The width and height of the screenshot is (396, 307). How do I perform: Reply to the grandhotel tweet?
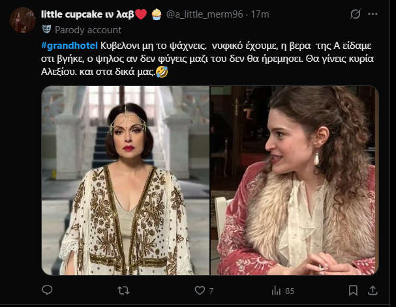click(47, 290)
